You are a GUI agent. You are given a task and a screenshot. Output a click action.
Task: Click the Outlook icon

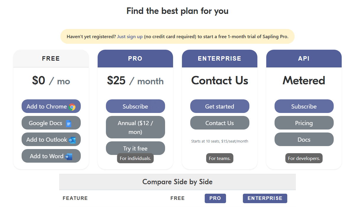point(72,140)
